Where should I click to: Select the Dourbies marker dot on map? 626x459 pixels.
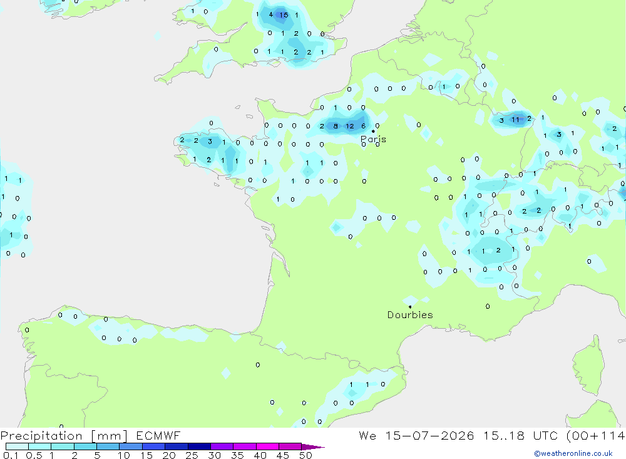(410, 307)
